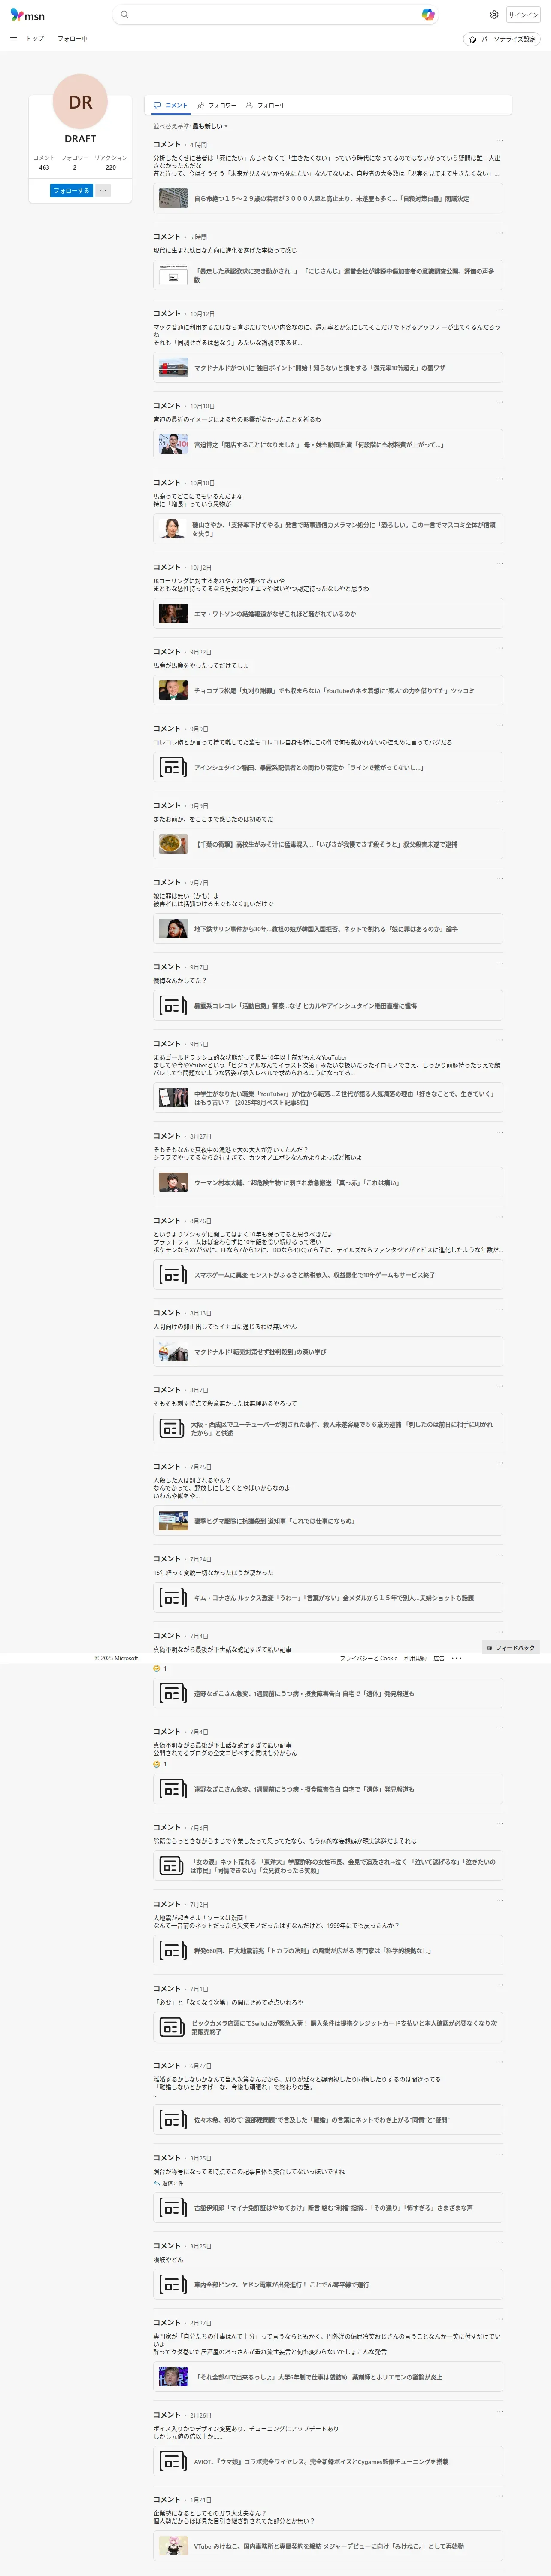Open the エマ・ワトソン article thumbnail

tap(173, 614)
